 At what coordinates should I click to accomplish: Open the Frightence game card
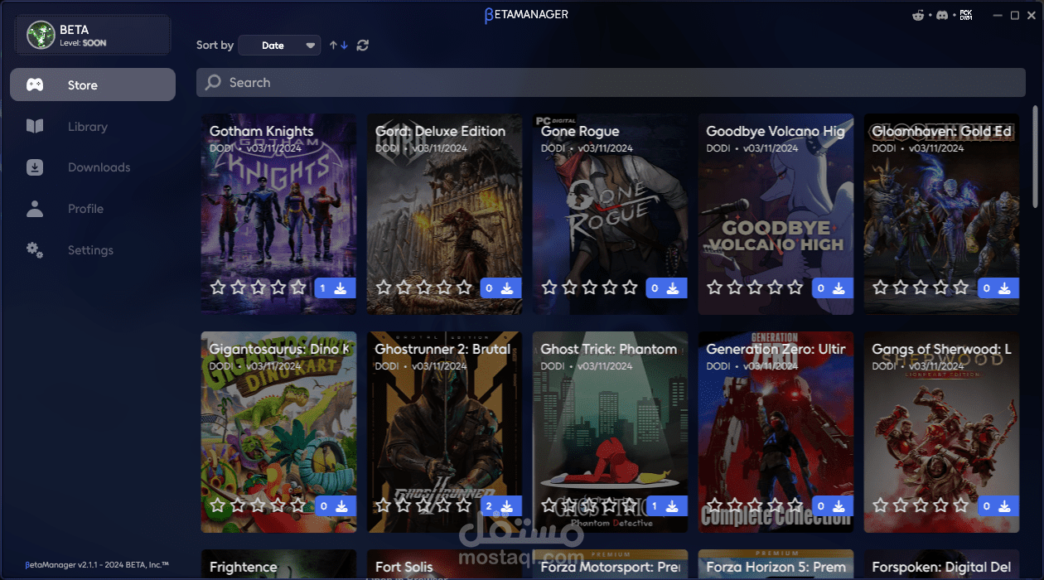pos(279,564)
